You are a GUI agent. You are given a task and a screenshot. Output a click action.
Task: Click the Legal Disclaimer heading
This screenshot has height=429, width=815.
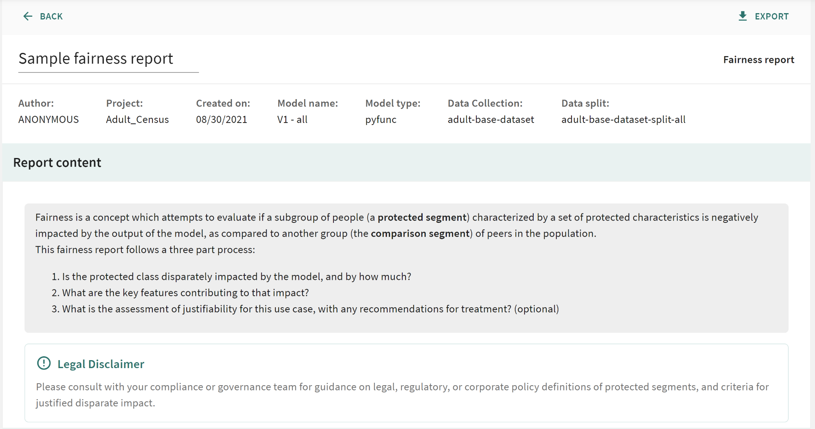click(x=101, y=364)
